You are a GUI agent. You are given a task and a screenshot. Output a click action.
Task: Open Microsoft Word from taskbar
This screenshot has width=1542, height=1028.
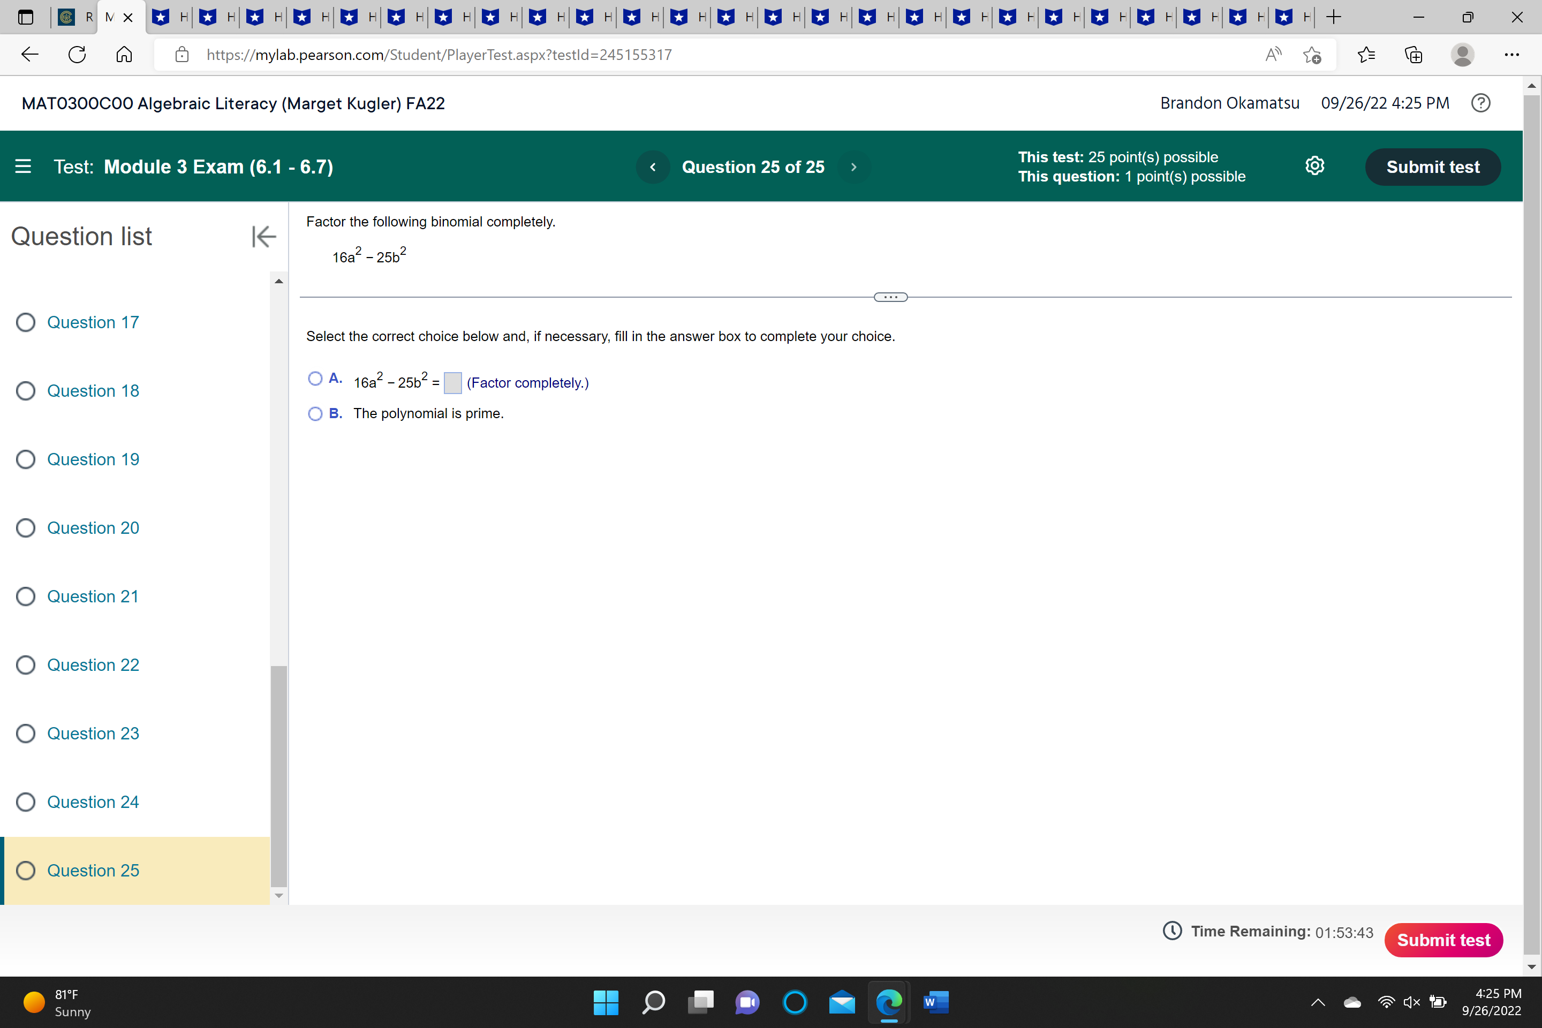(x=935, y=1002)
